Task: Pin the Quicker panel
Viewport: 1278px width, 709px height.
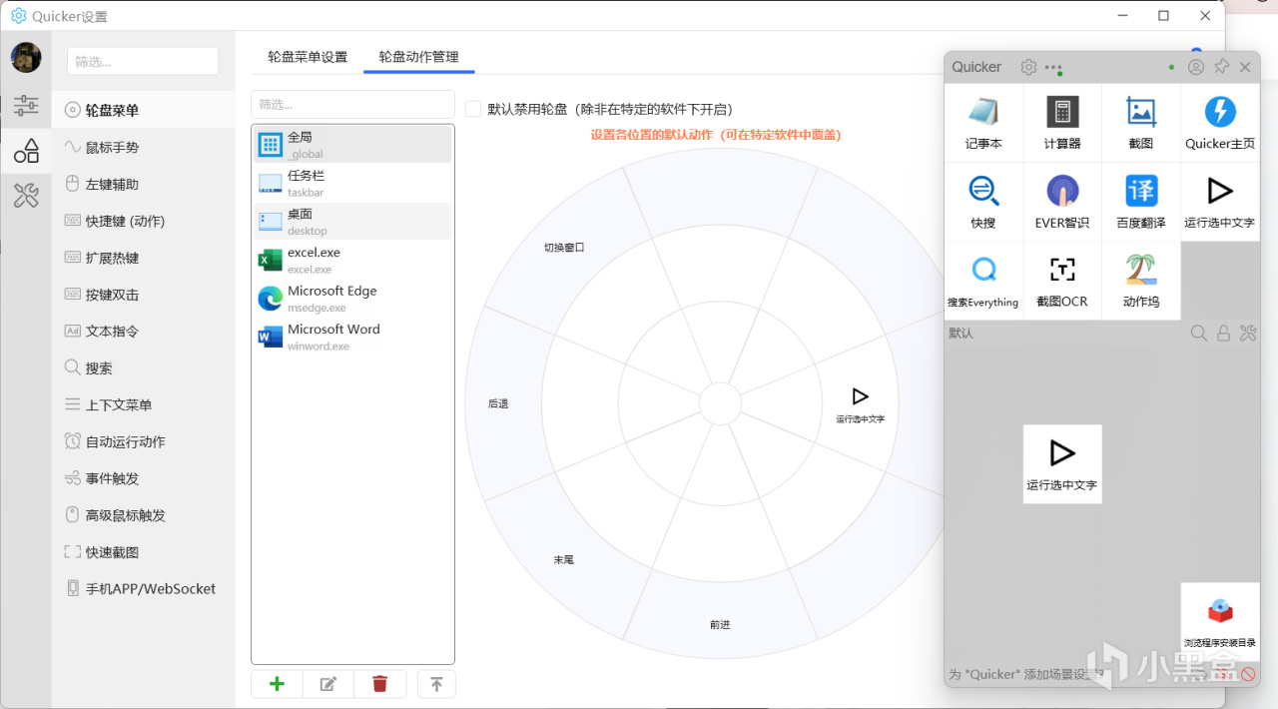Action: (x=1221, y=67)
